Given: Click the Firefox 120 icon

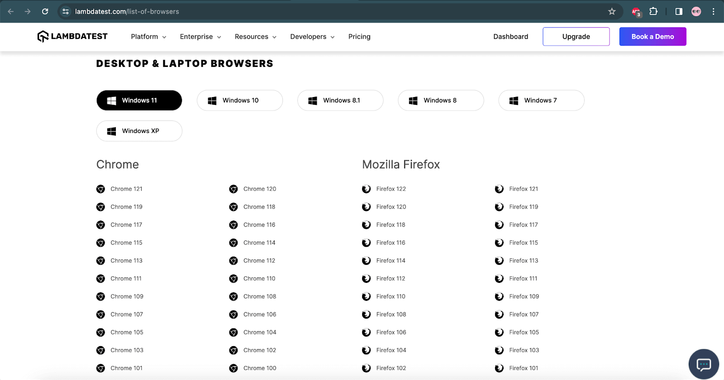Looking at the screenshot, I should [366, 207].
